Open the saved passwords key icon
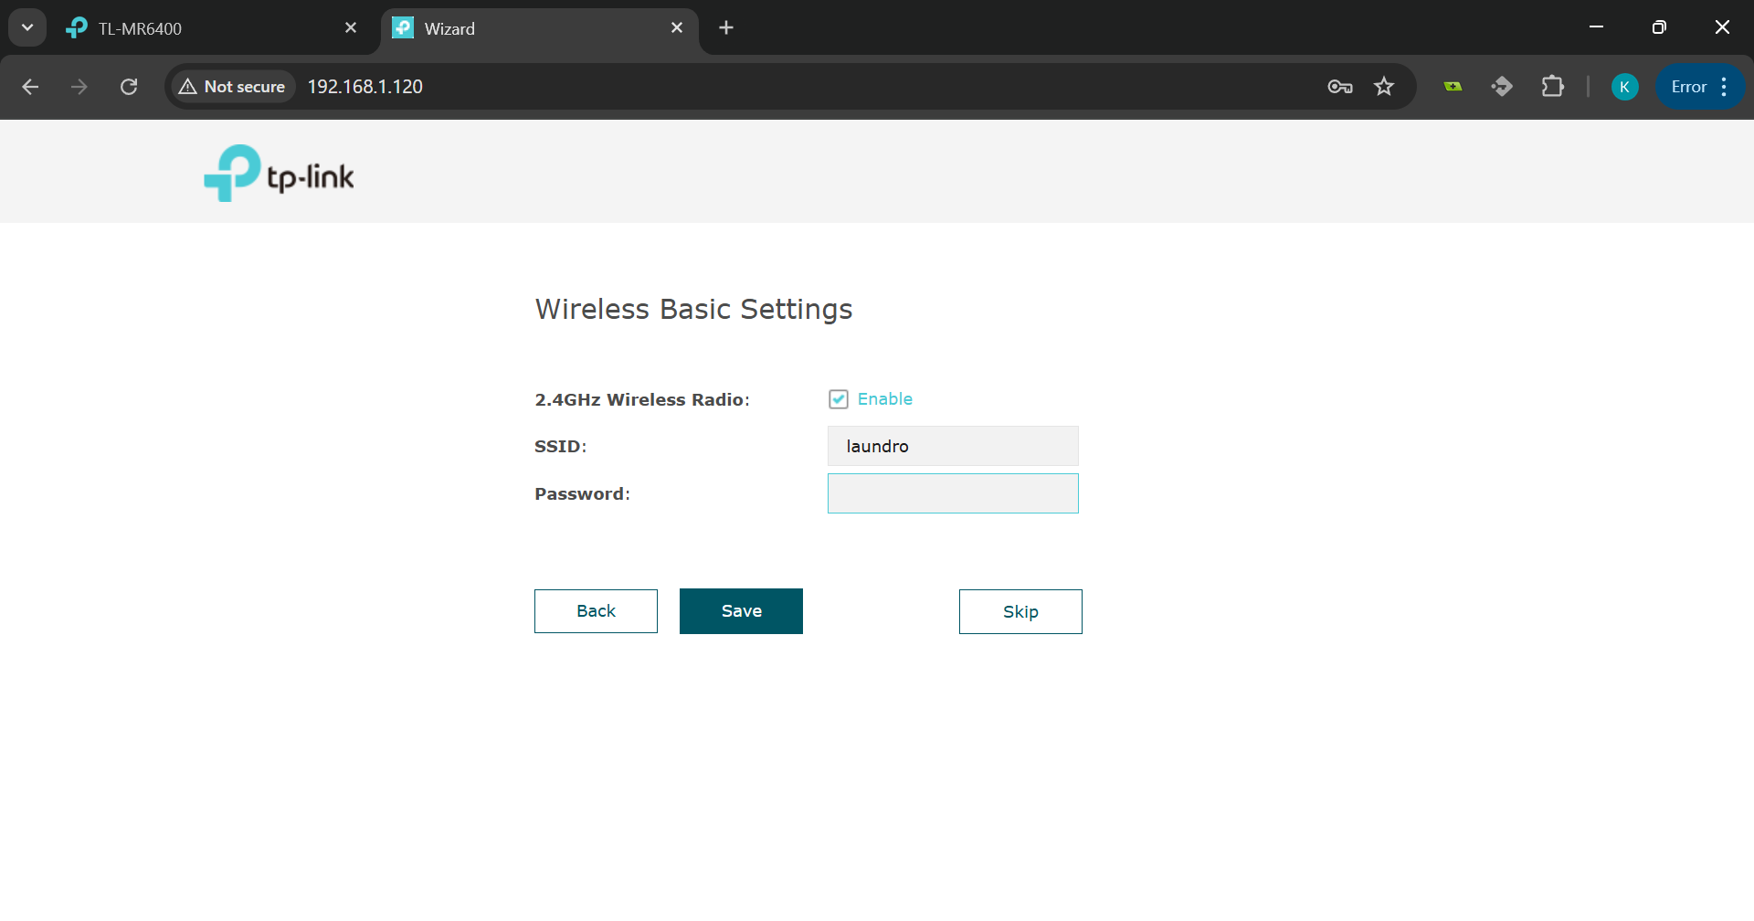Image resolution: width=1754 pixels, height=921 pixels. (x=1340, y=87)
